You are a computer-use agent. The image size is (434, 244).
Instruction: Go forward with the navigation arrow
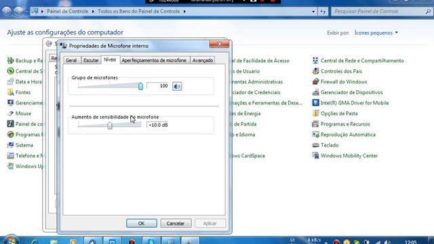coord(18,12)
